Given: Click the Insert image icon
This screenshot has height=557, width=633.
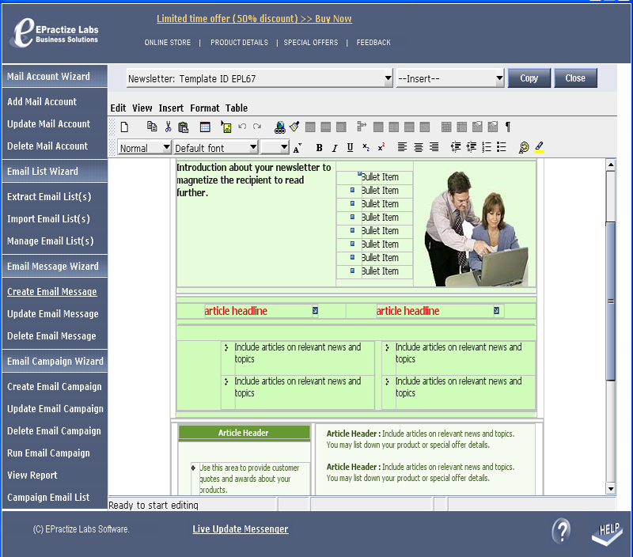Looking at the screenshot, I should point(226,127).
